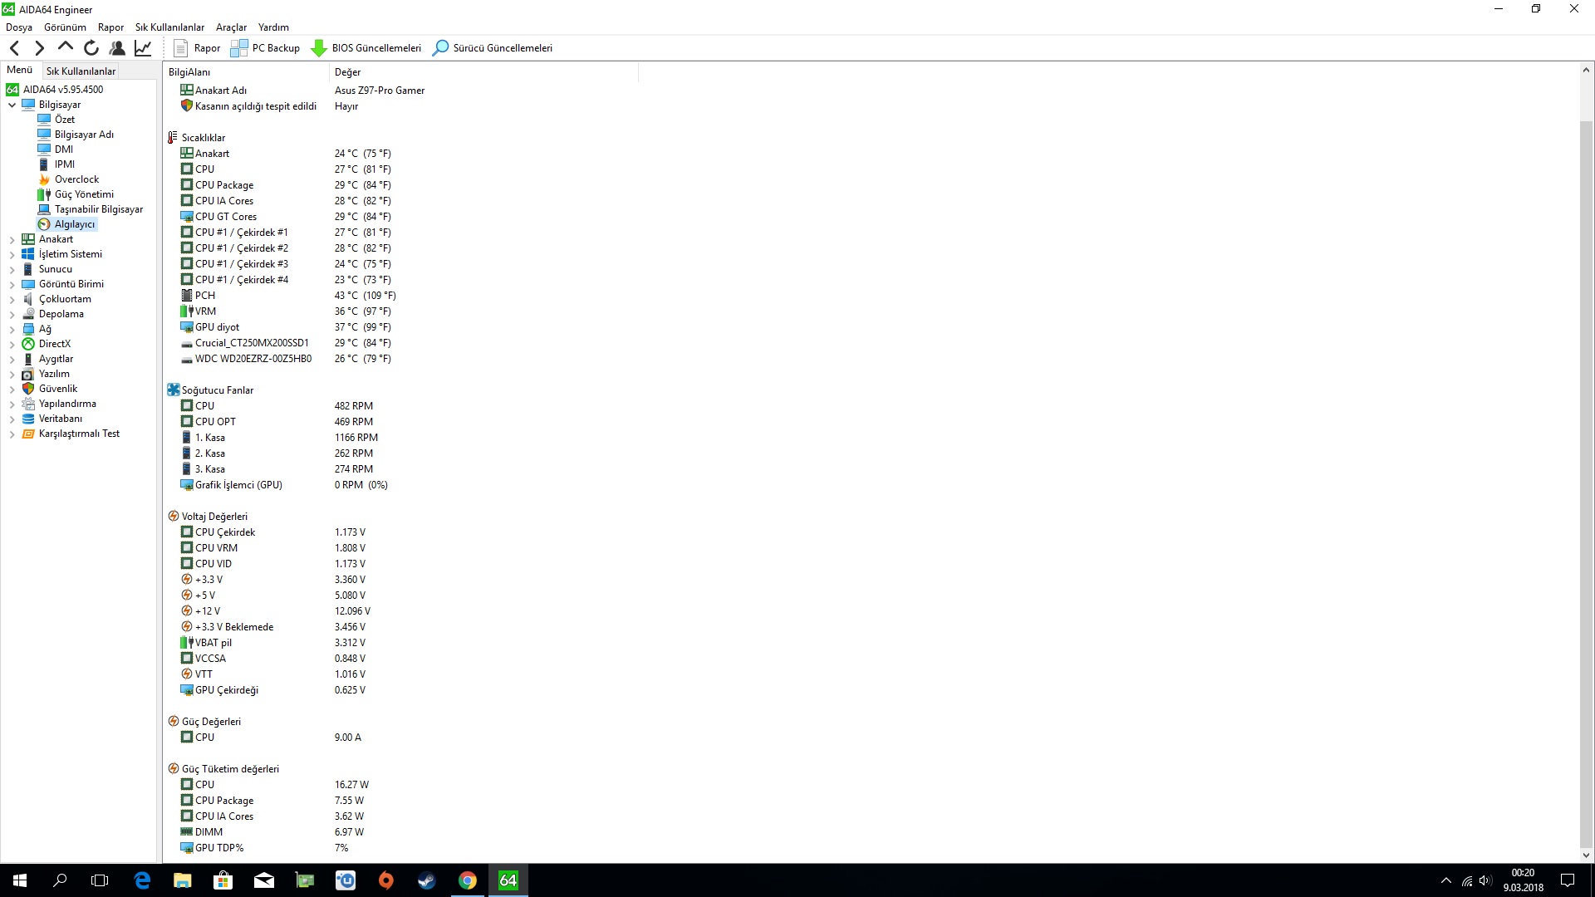
Task: Collapse the Bilgisayar tree node
Action: point(12,105)
